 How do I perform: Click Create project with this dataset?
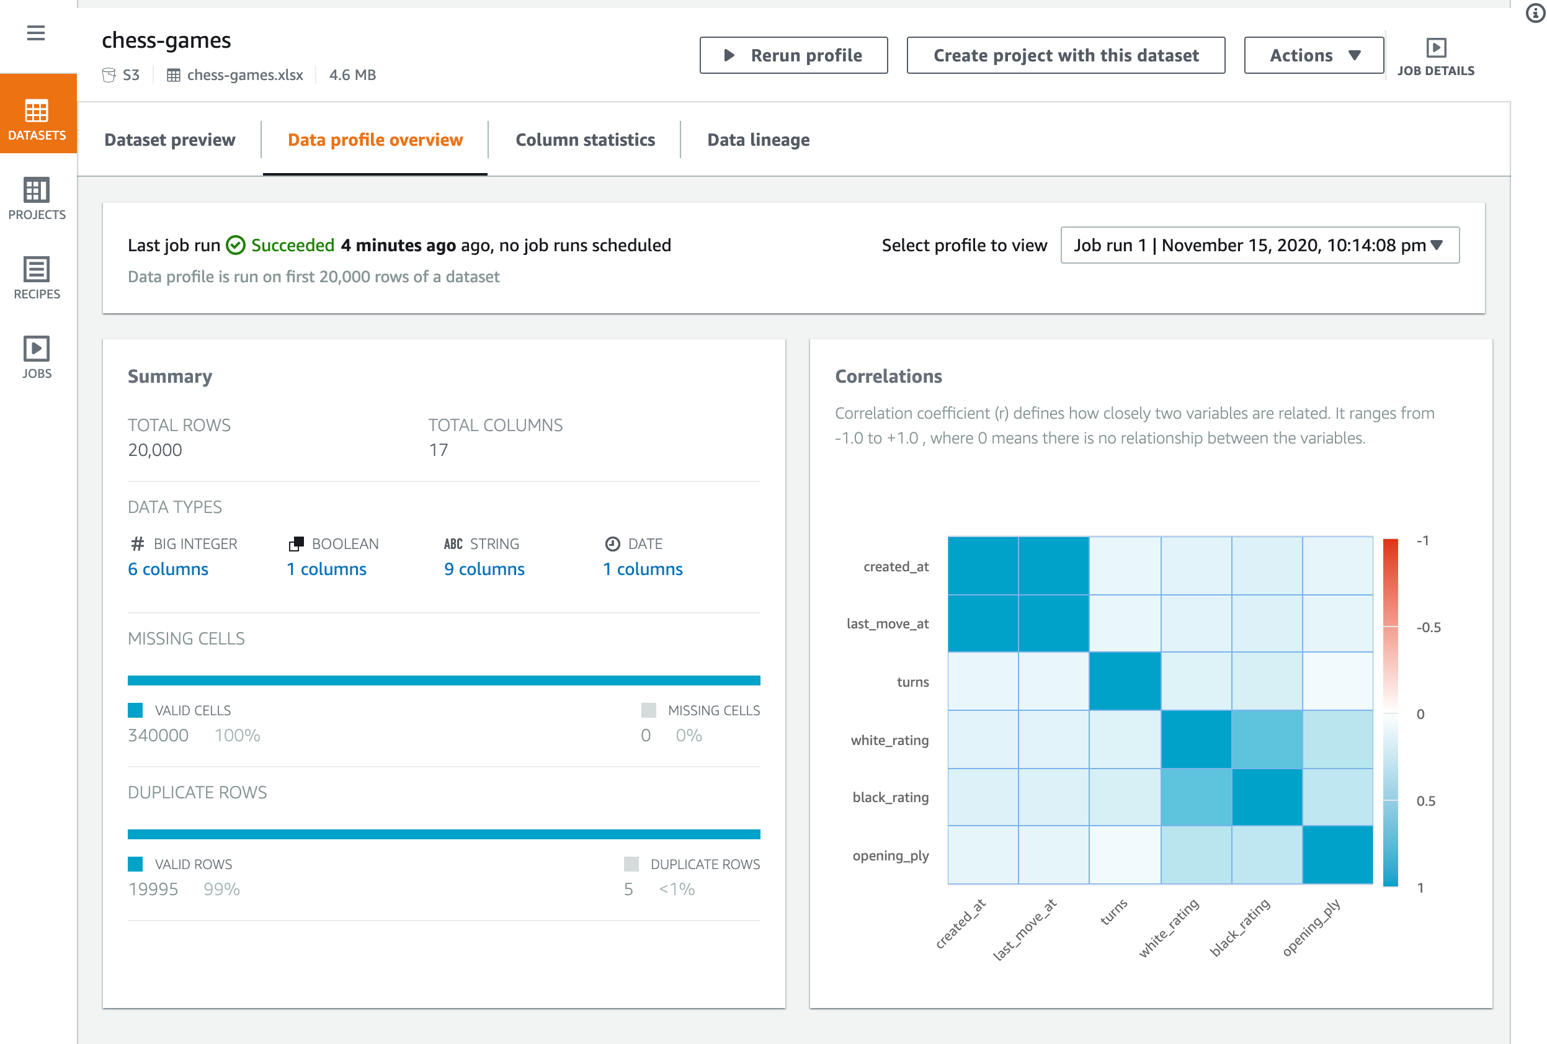(x=1065, y=55)
